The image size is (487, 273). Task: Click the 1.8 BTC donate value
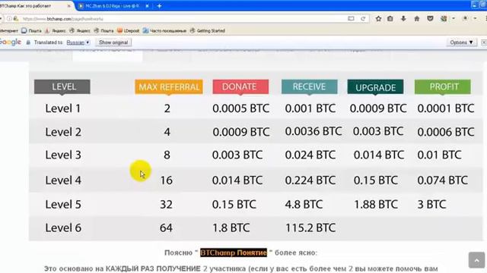(x=231, y=227)
